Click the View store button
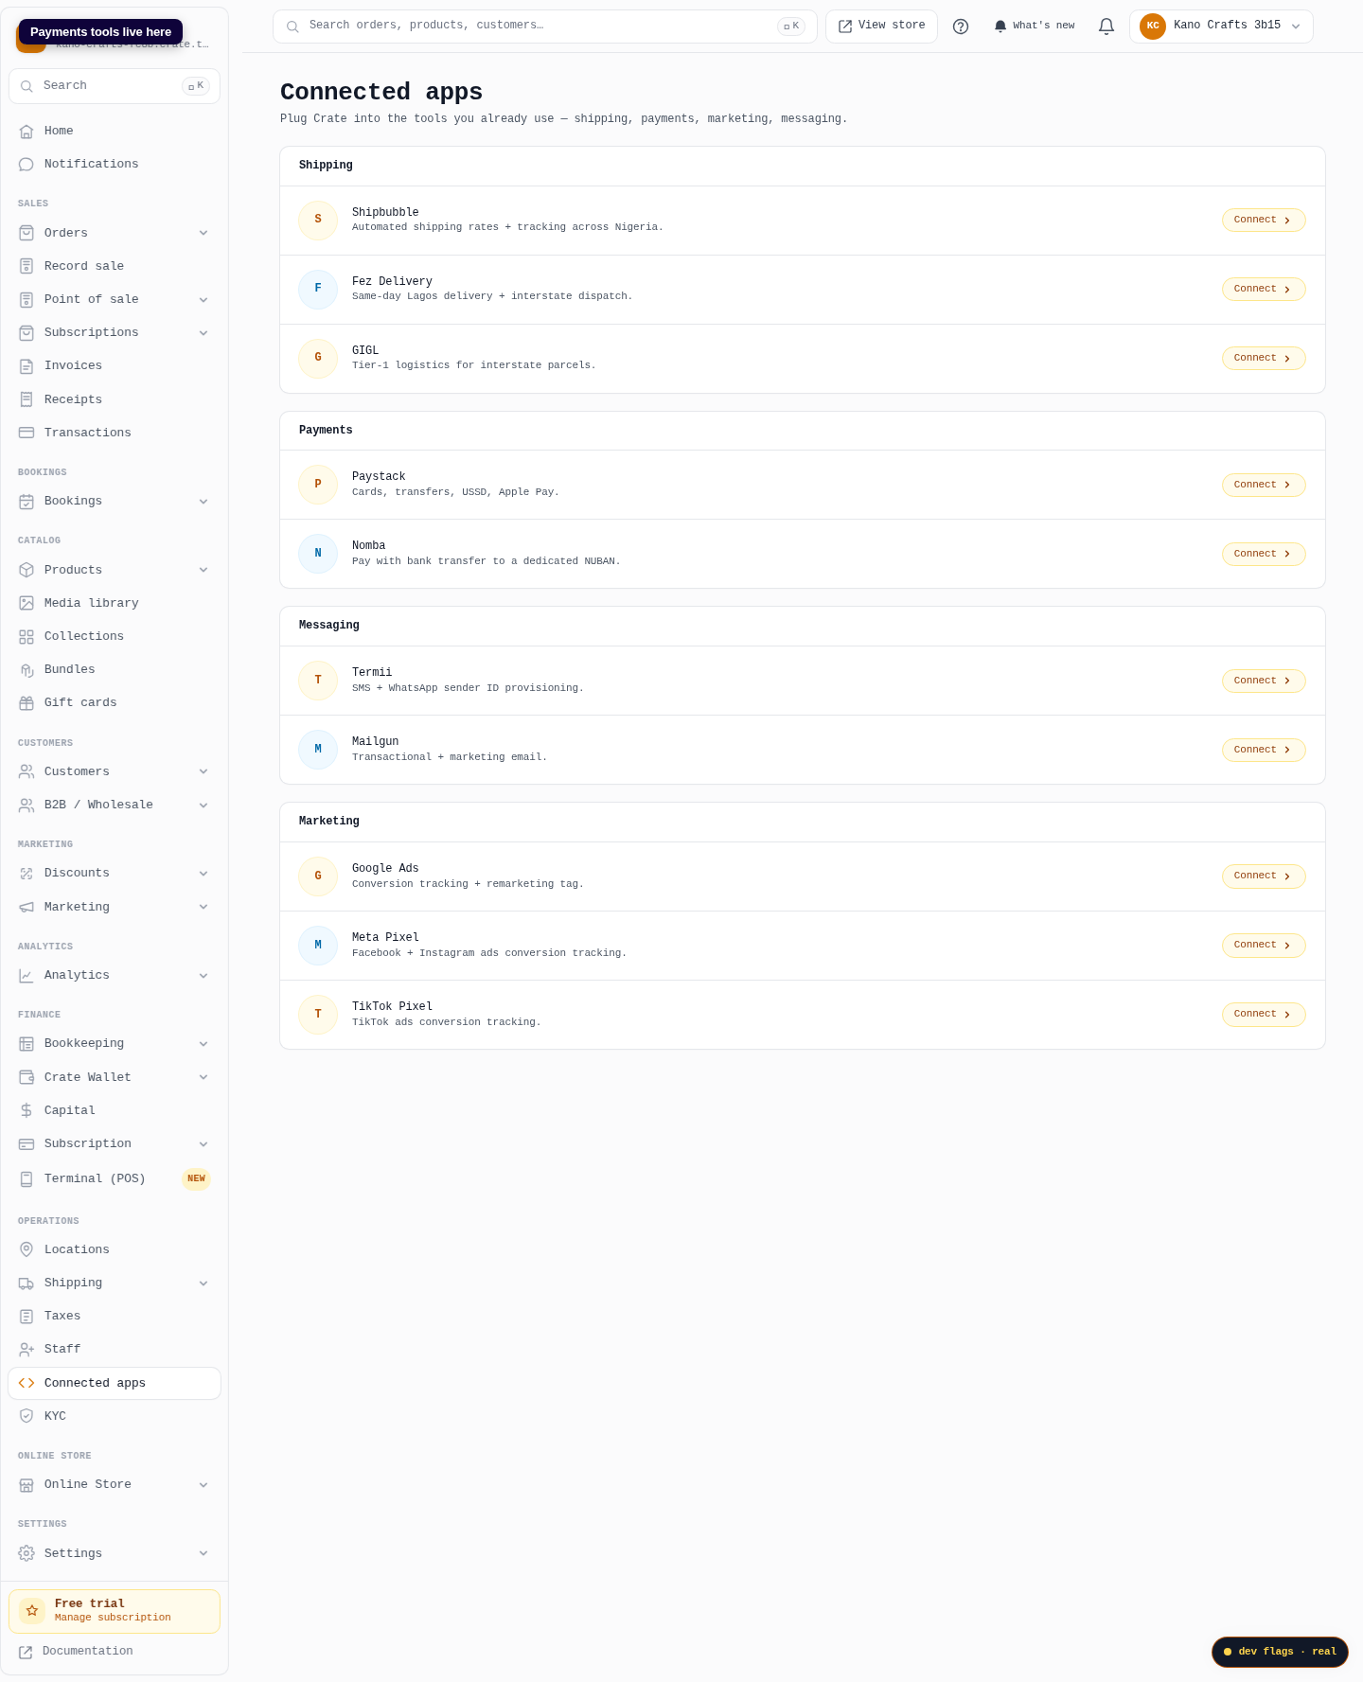Screen dimensions: 1363x1682 [x=881, y=27]
